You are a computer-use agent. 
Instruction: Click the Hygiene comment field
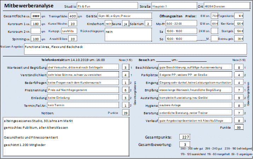195,105
